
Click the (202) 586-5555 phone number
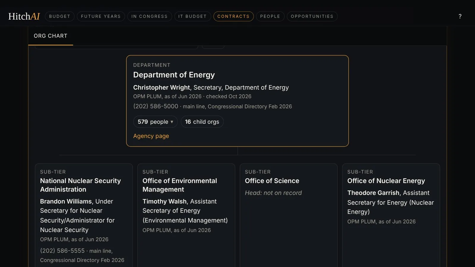click(x=62, y=251)
